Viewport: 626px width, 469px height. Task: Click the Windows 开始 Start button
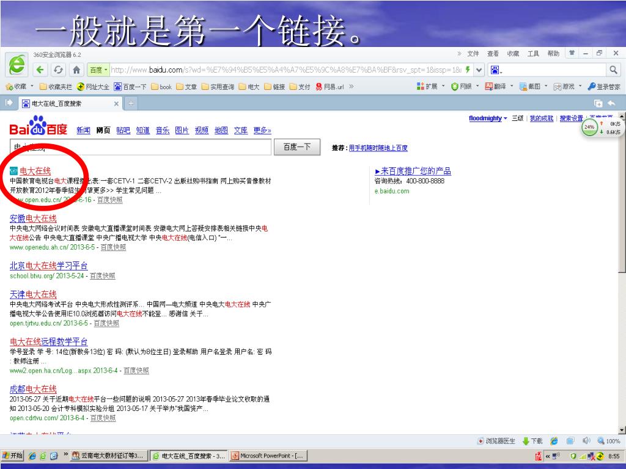(x=12, y=456)
